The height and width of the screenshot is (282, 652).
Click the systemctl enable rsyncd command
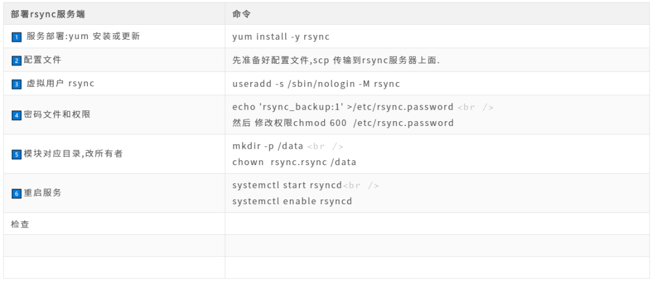pyautogui.click(x=292, y=201)
